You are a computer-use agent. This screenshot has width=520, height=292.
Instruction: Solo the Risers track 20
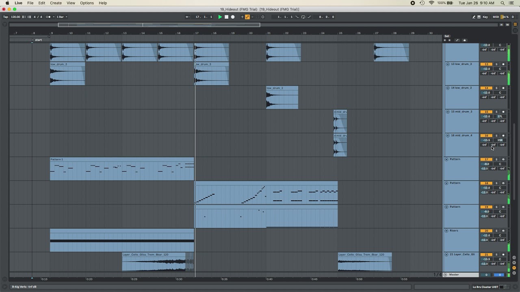pos(496,231)
